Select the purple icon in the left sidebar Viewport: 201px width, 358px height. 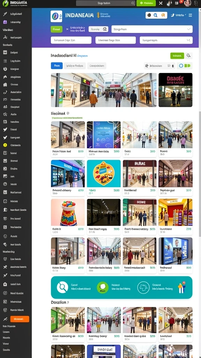(5, 22)
